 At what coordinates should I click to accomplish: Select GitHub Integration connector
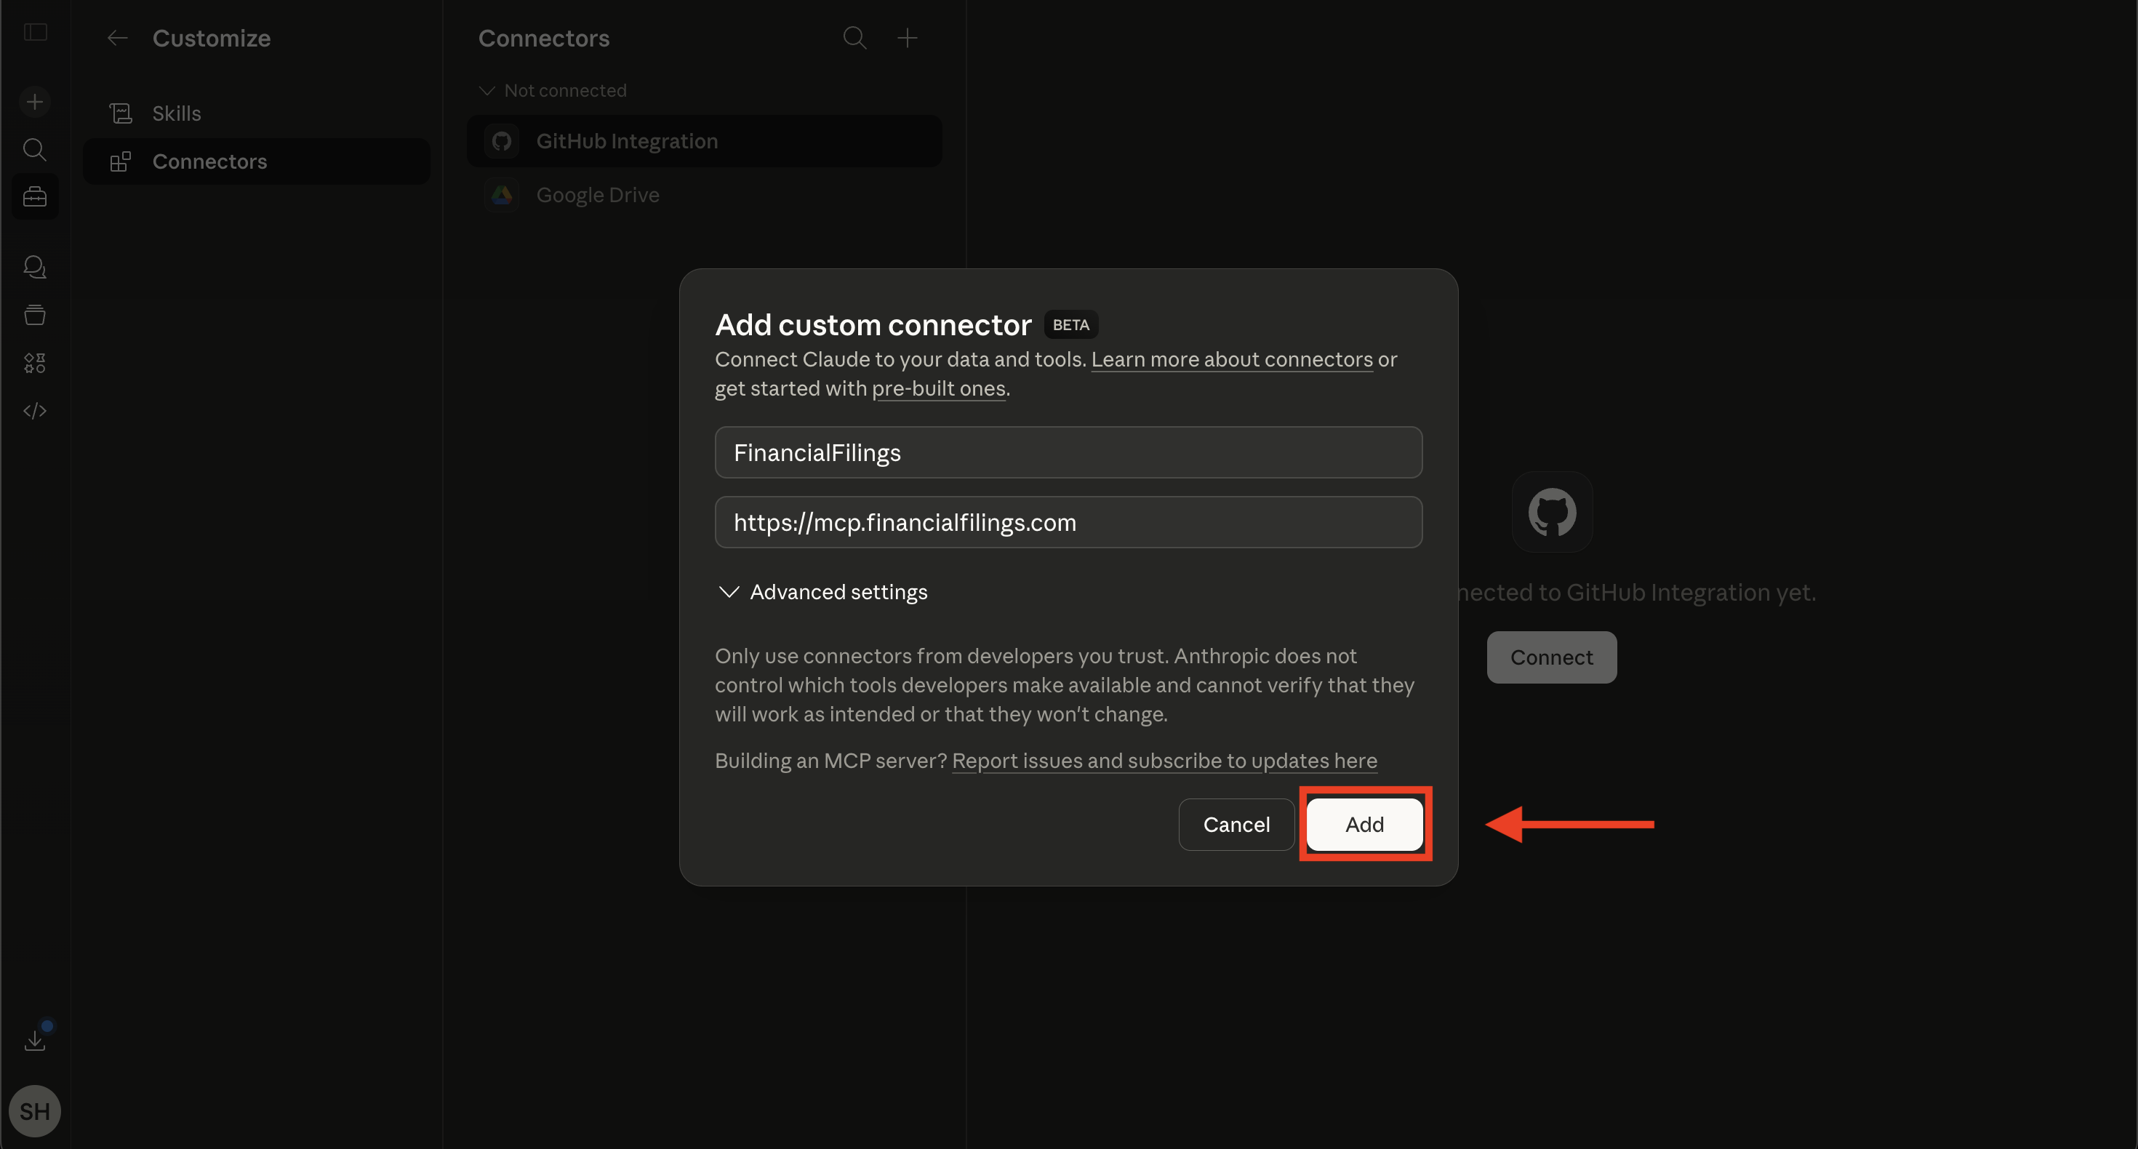(x=705, y=141)
